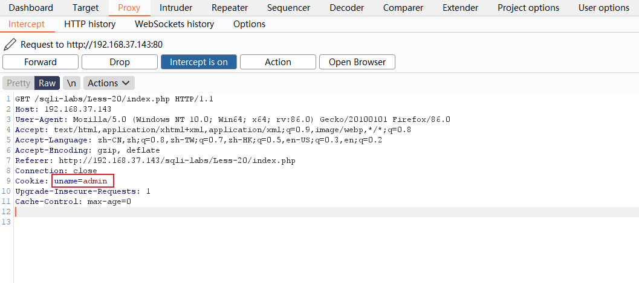Switch to the Repeater tab

(230, 8)
